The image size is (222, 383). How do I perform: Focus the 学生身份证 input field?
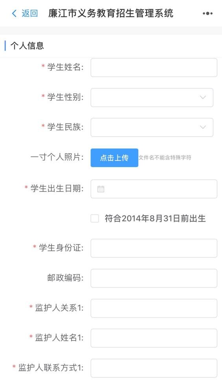coord(154,248)
